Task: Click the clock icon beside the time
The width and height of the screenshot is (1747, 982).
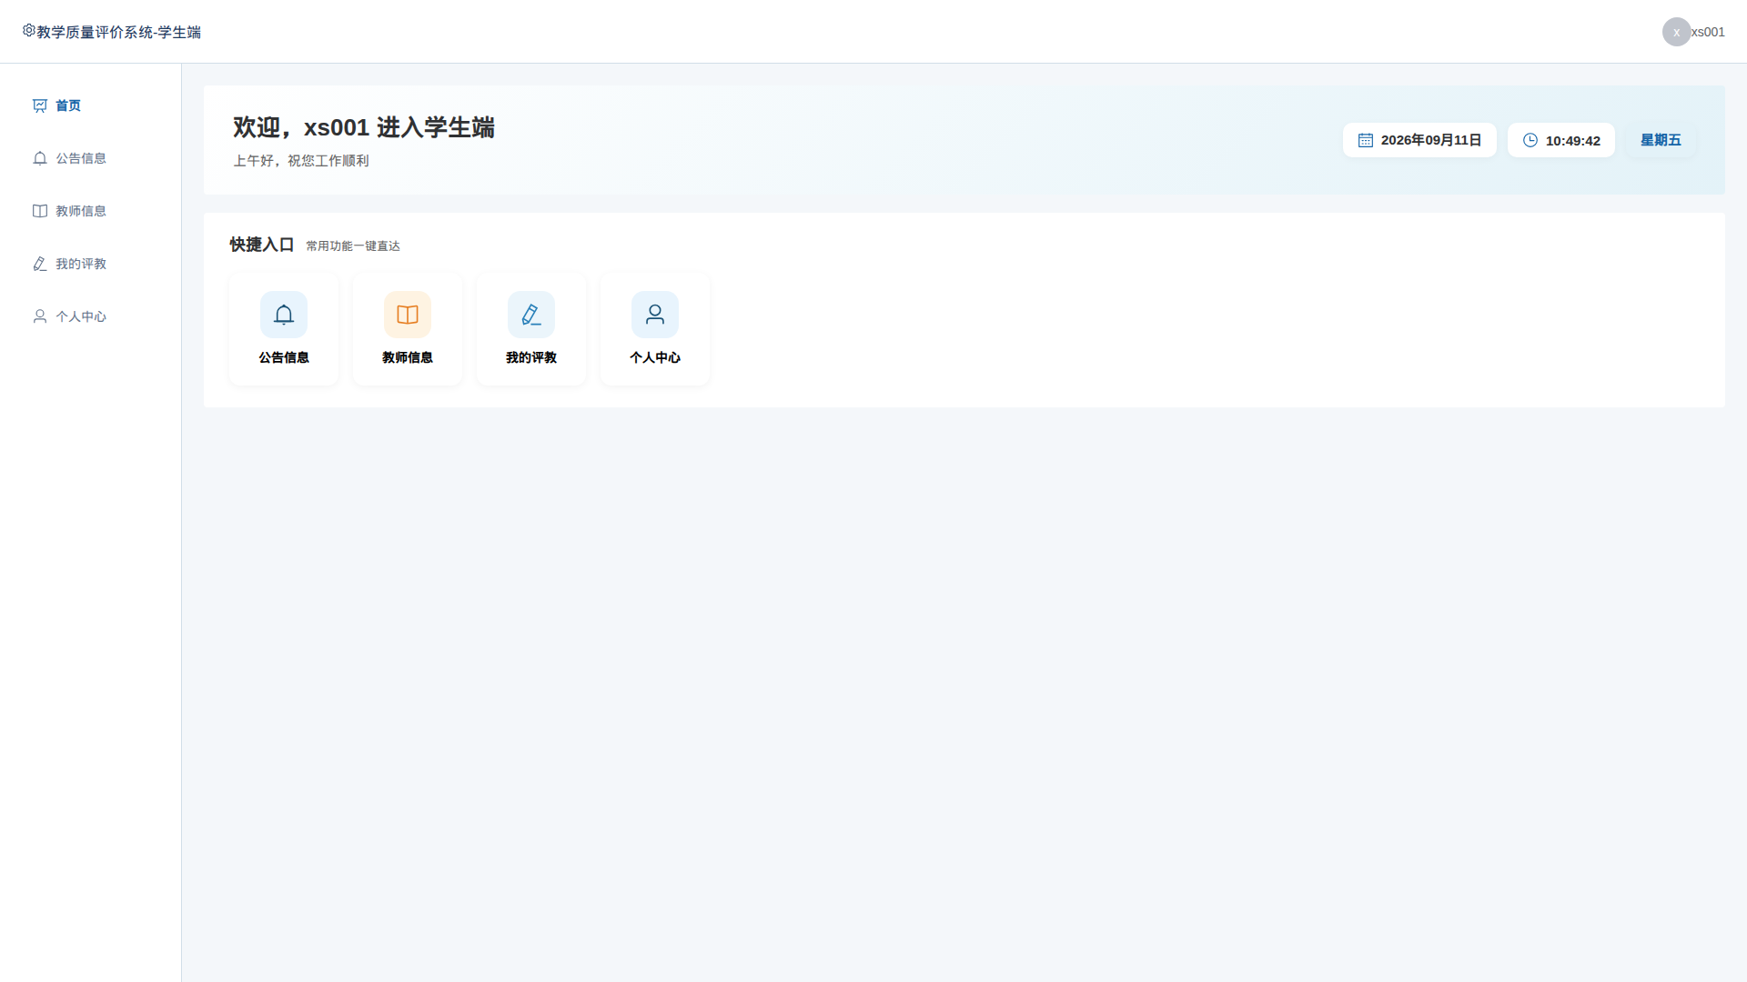Action: [1530, 140]
